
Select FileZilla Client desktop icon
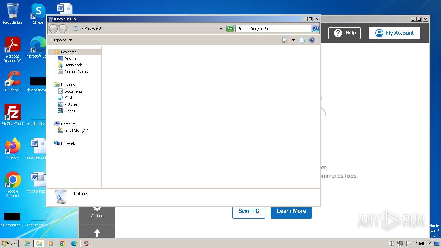[x=12, y=115]
